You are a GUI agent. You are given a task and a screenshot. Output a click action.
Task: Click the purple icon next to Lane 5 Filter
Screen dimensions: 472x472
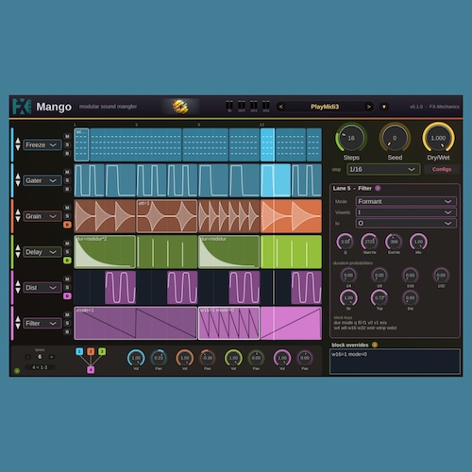pyautogui.click(x=378, y=188)
